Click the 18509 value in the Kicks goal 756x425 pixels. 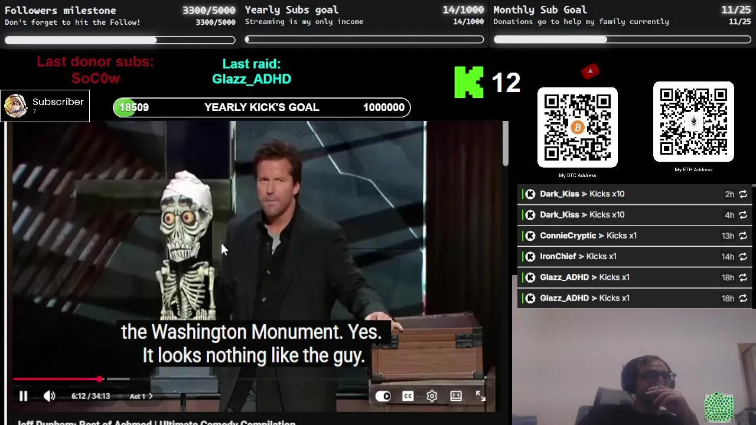tap(134, 107)
